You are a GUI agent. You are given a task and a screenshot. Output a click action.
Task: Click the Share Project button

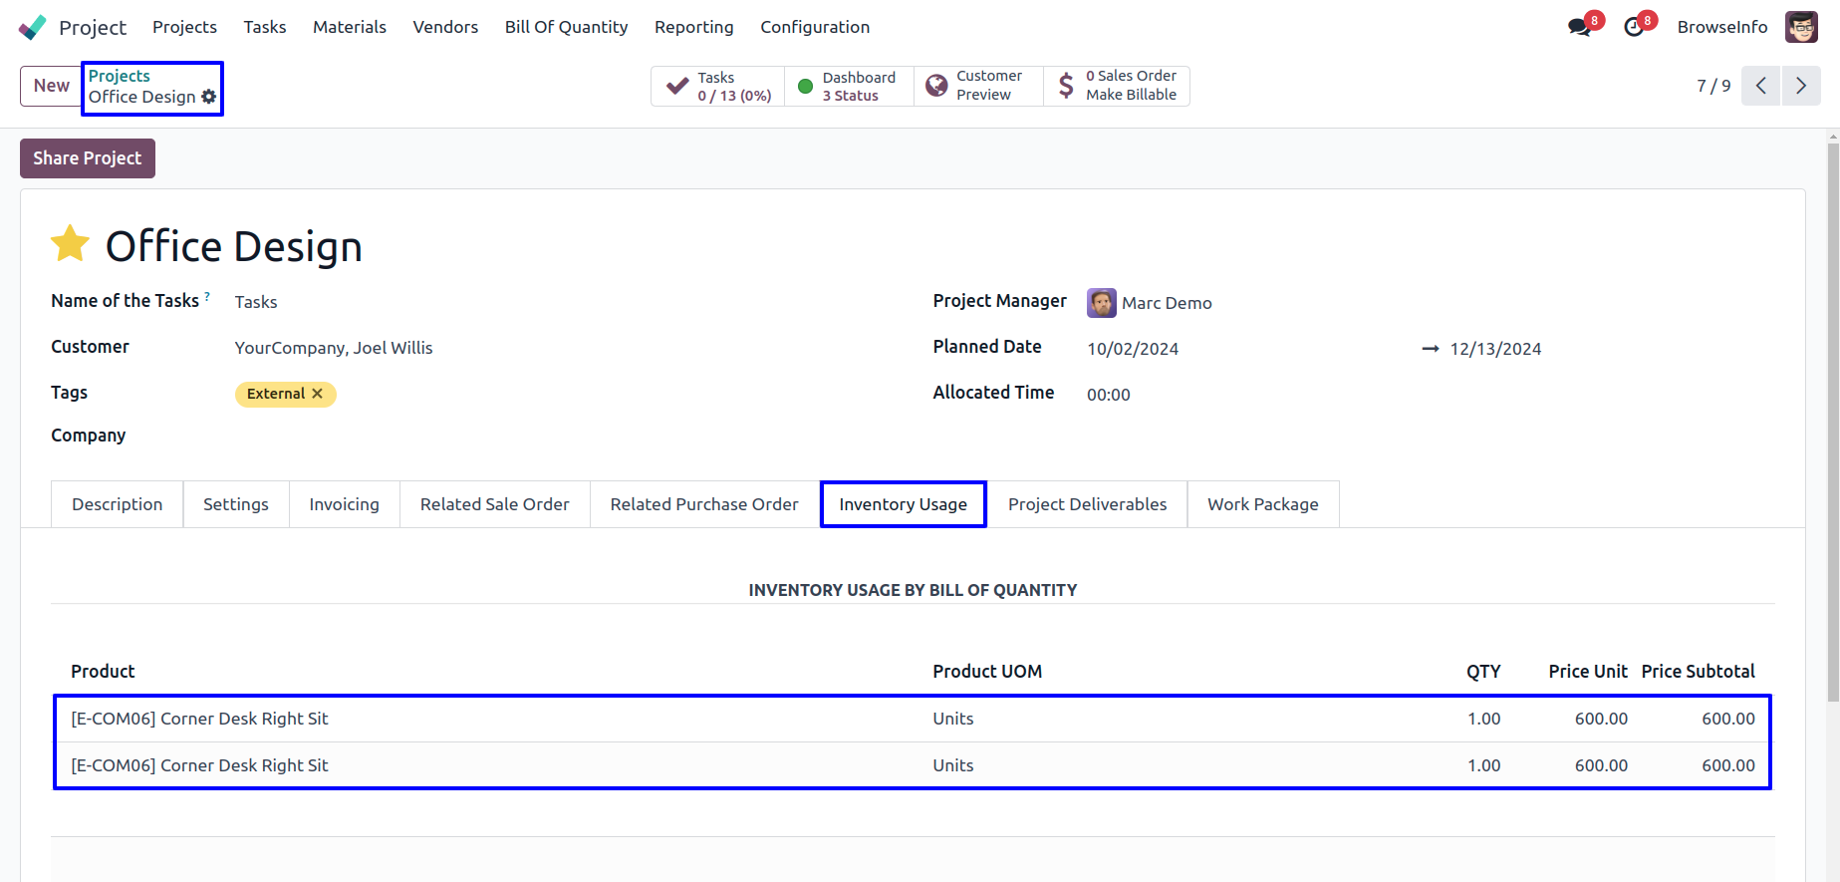point(88,158)
